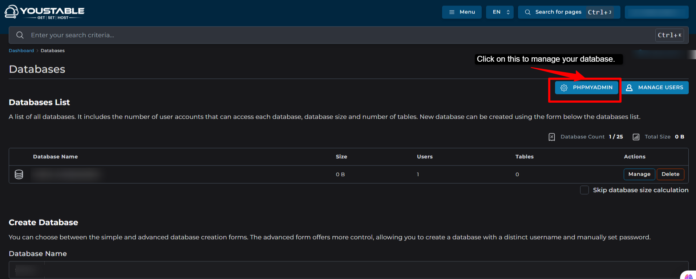Click the Total Size chart icon
Viewport: 696px width, 279px height.
click(x=636, y=137)
